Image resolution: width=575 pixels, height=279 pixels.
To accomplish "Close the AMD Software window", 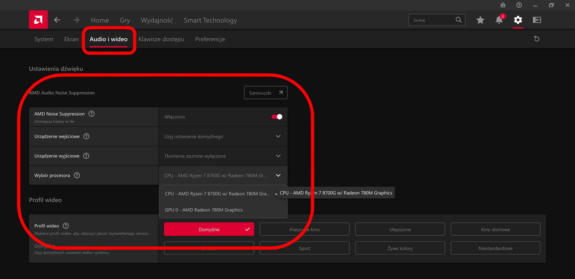I will (x=568, y=5).
